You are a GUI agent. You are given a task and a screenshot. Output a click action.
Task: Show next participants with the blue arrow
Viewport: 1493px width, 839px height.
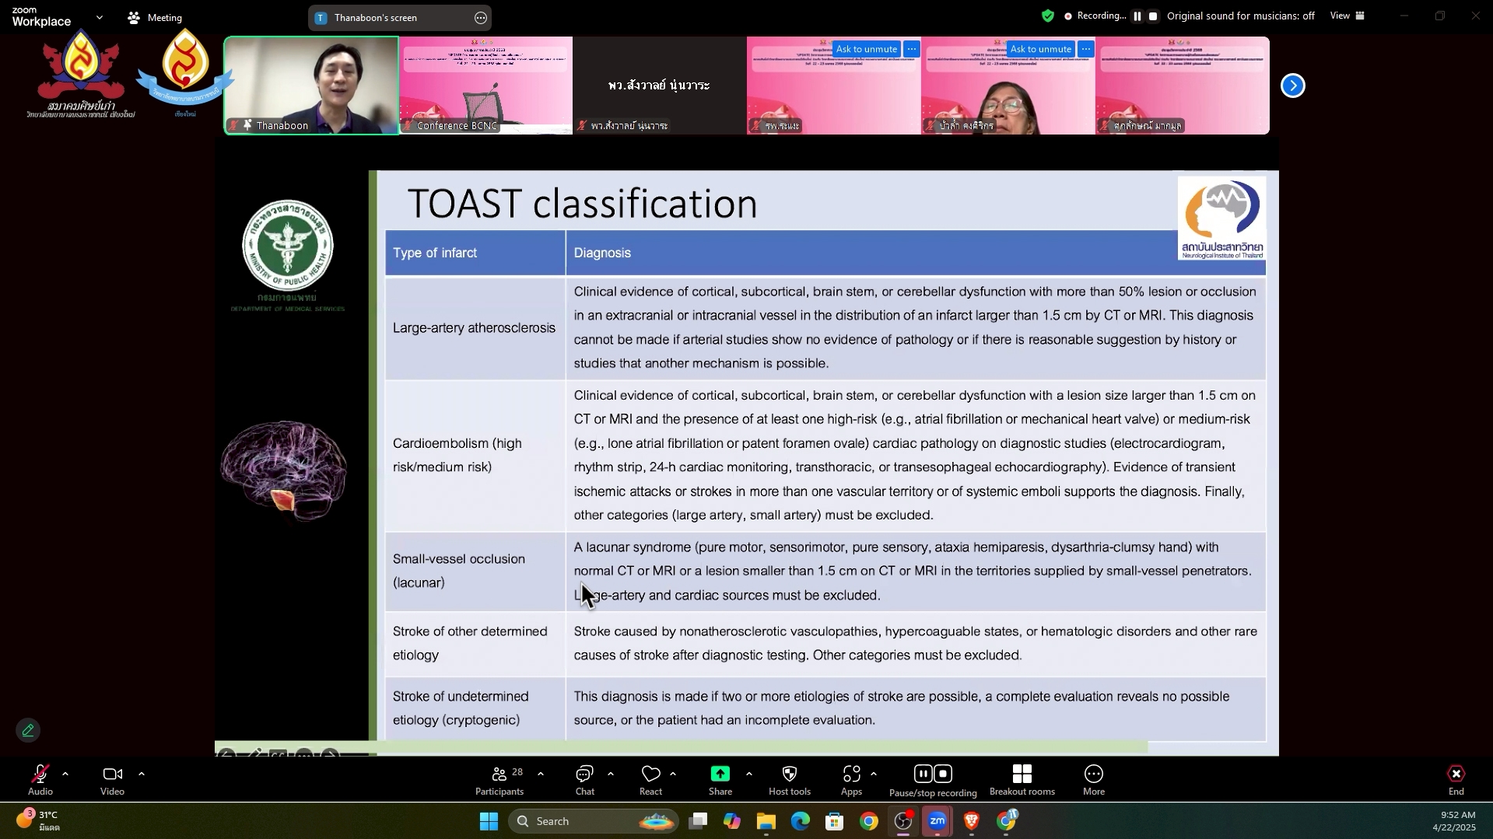coord(1293,86)
